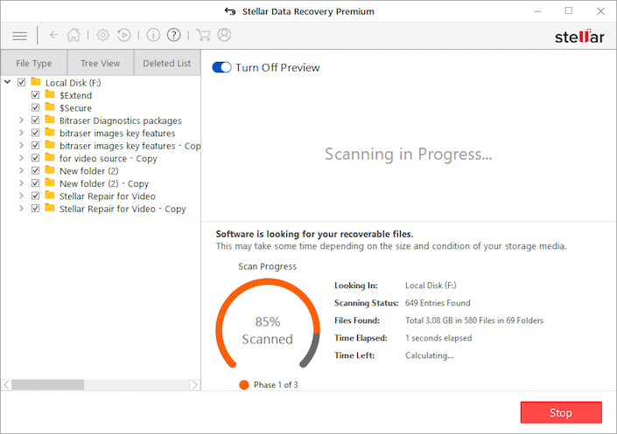Uncheck the $Extend folder checkbox
The width and height of the screenshot is (617, 434).
coord(36,95)
